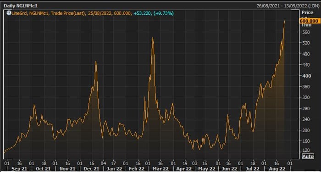
Task: Click the Nov 21 month label
Action: tap(67, 169)
